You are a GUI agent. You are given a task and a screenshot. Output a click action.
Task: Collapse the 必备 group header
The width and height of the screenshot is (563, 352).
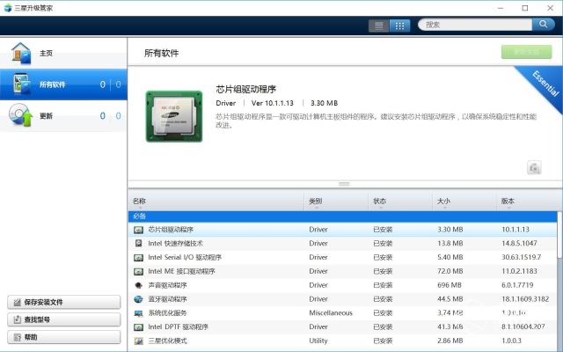(x=342, y=216)
